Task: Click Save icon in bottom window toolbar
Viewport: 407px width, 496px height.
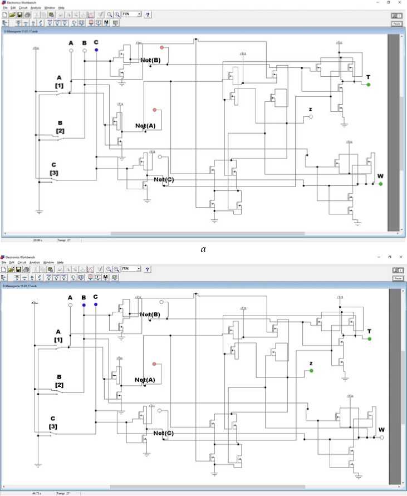Action: pos(19,269)
